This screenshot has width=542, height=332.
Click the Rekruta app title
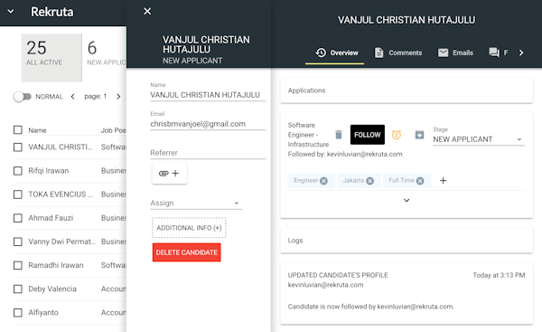pyautogui.click(x=52, y=12)
